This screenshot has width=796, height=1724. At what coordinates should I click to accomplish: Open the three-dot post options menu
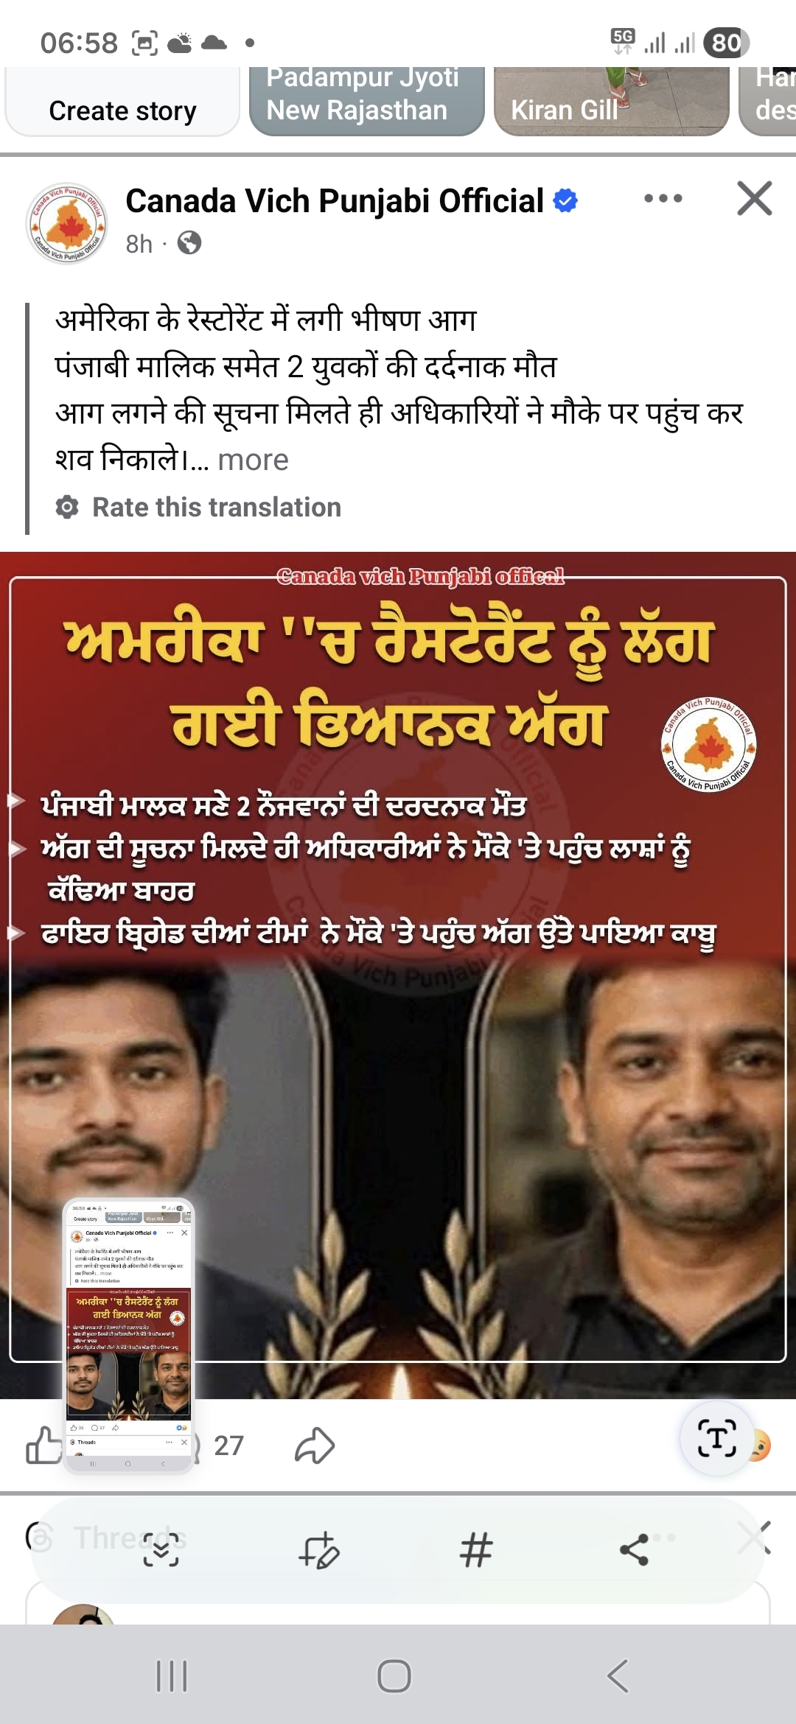pos(663,198)
